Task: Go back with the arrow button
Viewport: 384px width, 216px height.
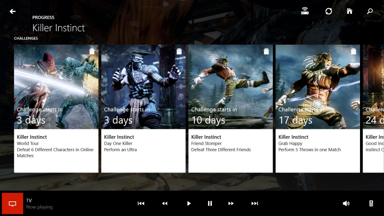Action: click(12, 11)
